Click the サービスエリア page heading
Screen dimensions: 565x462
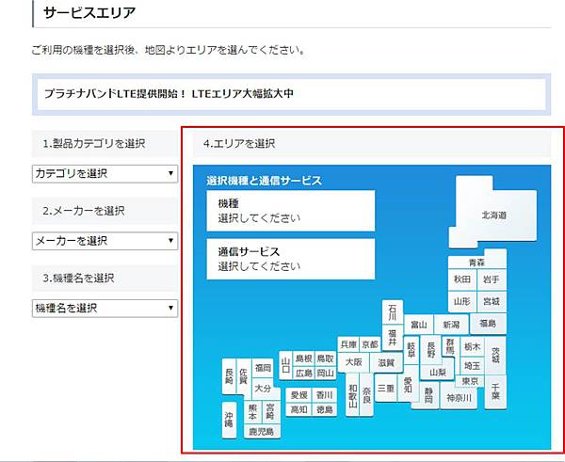89,13
